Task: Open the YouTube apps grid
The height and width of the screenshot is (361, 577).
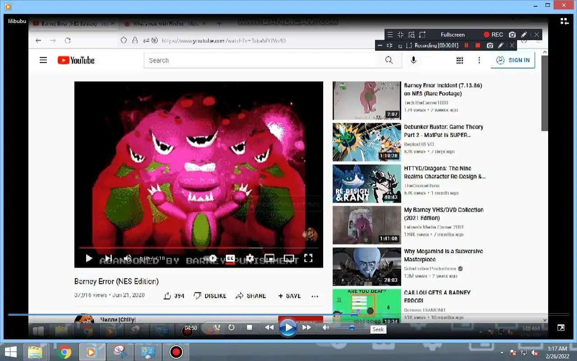Action: click(460, 60)
